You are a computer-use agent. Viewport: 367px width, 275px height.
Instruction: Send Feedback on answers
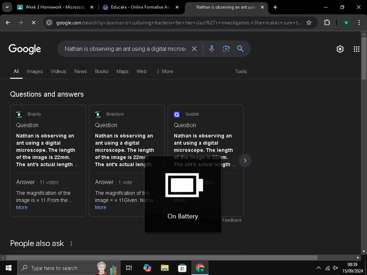coord(232,220)
